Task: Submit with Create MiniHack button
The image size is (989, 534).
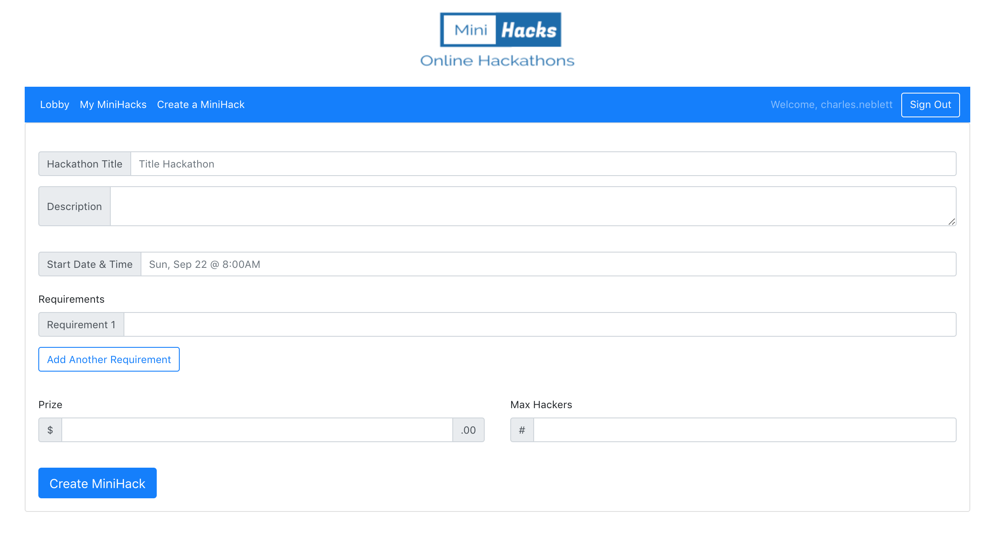Action: coord(98,483)
